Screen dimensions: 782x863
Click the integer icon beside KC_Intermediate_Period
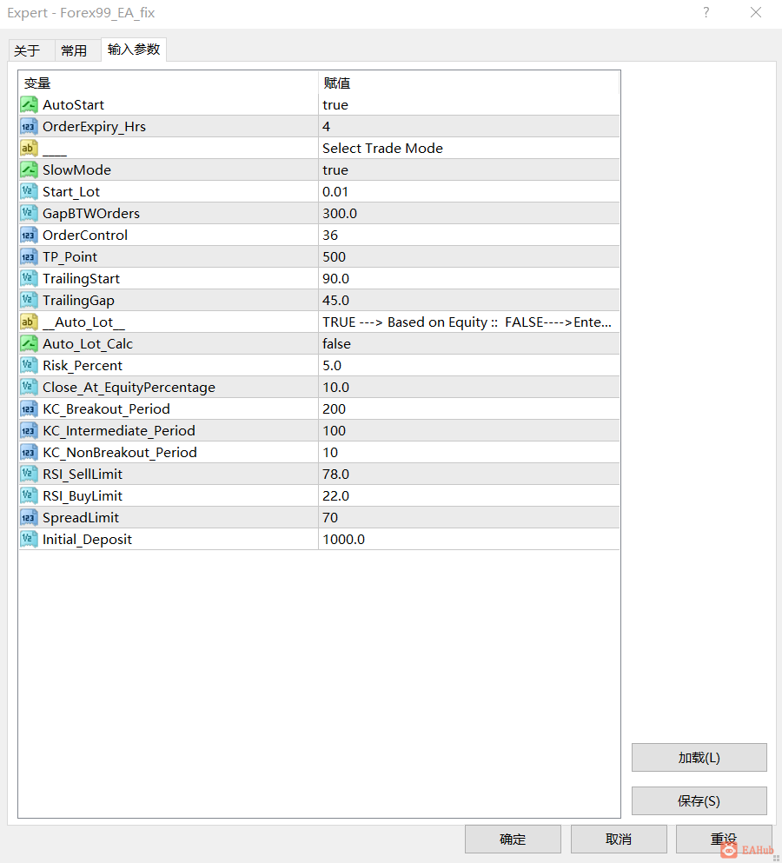pyautogui.click(x=29, y=431)
